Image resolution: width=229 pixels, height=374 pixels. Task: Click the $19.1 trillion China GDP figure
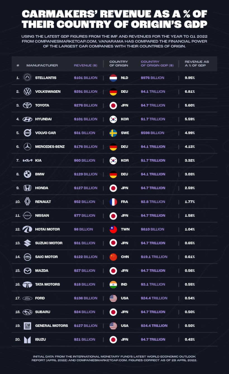click(154, 257)
